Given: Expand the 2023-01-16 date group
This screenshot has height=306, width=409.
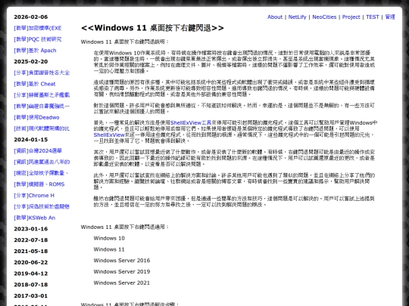Looking at the screenshot, I should (x=31, y=229).
